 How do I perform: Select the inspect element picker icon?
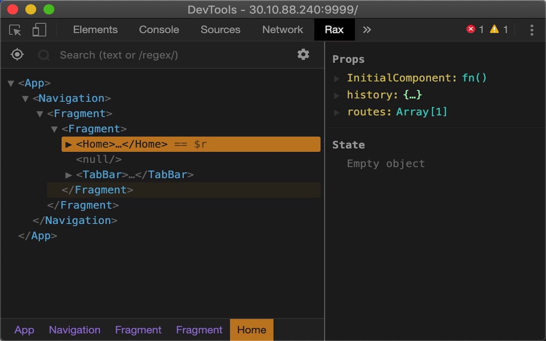(x=16, y=29)
